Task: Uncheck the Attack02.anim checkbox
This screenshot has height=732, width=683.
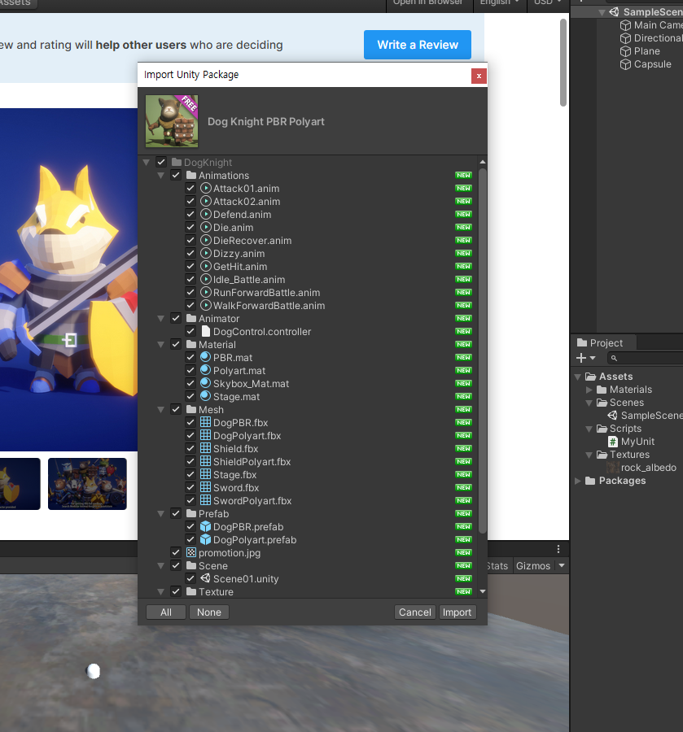Action: [190, 201]
